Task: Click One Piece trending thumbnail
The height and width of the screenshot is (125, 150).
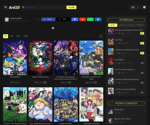Action: [x=111, y=41]
